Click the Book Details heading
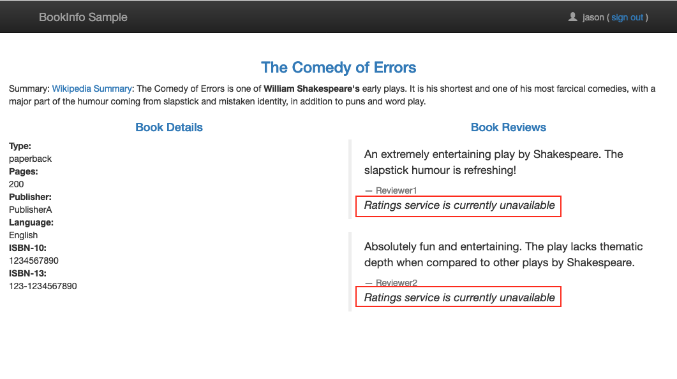Image resolution: width=677 pixels, height=379 pixels. pyautogui.click(x=169, y=127)
